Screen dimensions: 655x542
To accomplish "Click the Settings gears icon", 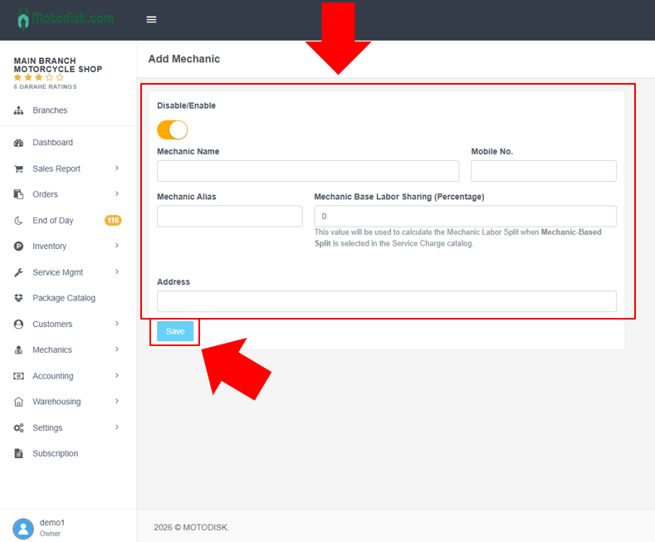I will point(18,427).
